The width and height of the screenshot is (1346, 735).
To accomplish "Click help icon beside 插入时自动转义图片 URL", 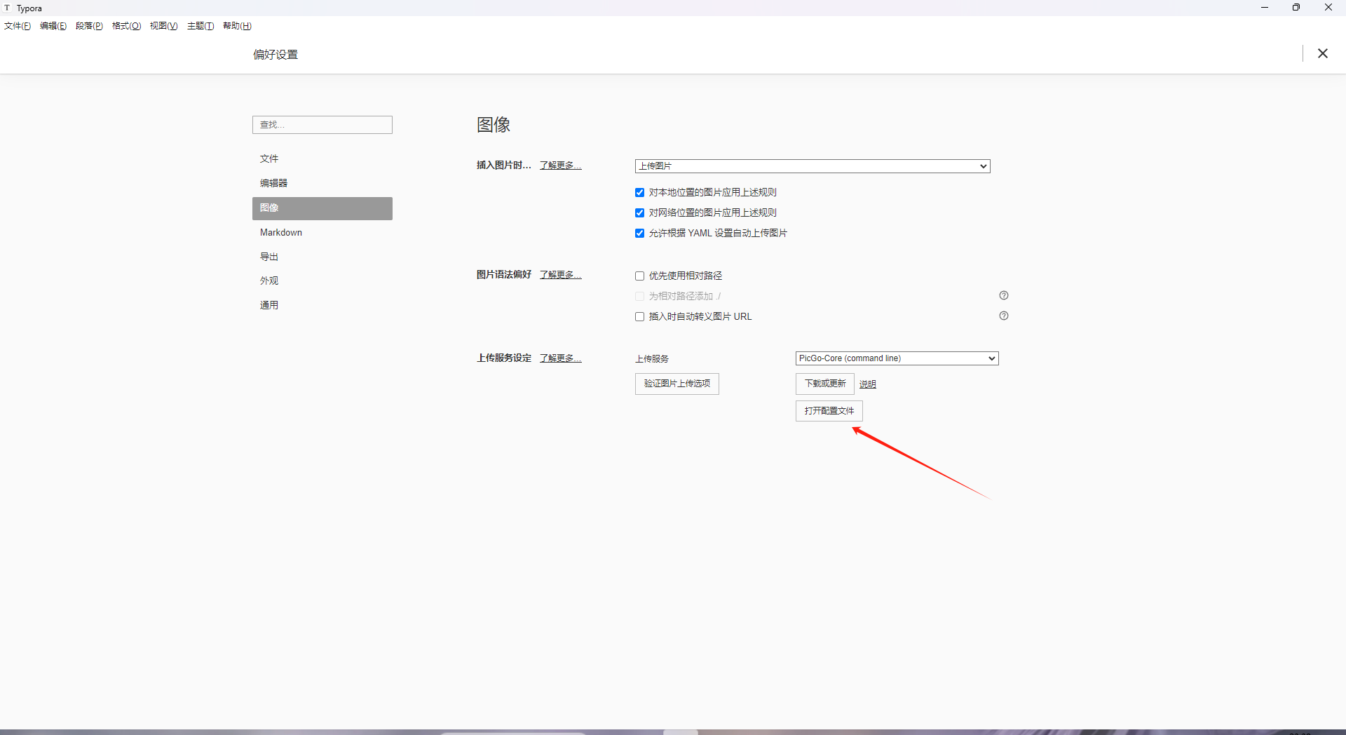I will point(1003,316).
